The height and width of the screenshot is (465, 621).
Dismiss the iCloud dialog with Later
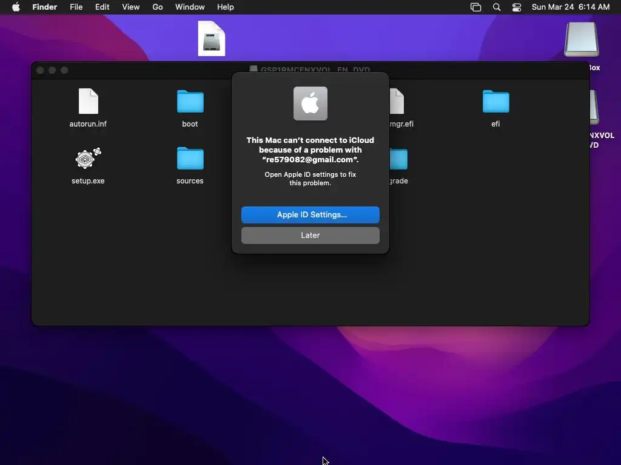point(310,236)
